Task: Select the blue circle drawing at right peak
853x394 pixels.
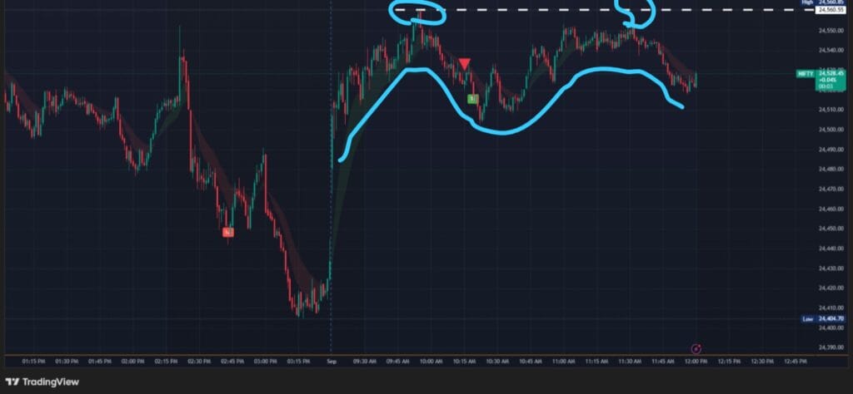Action: [637, 12]
